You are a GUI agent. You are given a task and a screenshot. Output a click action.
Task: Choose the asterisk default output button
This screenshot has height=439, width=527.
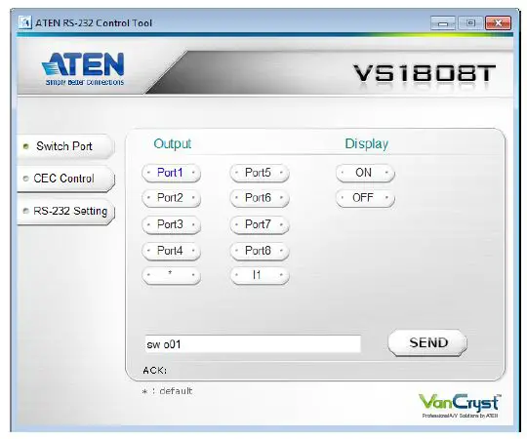tap(171, 275)
